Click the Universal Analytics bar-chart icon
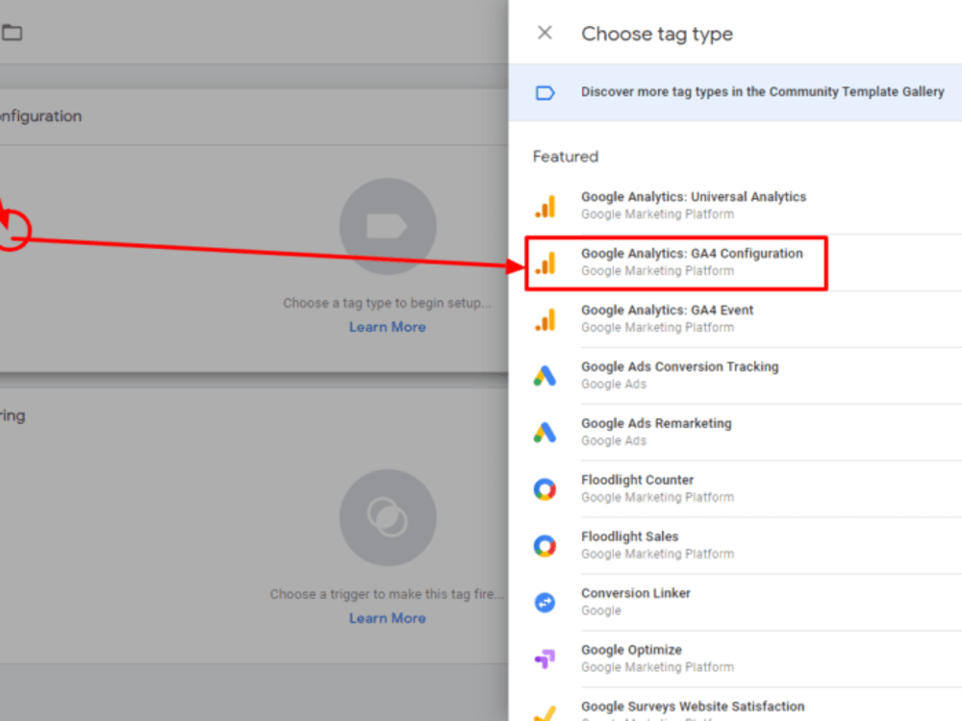Screen dimensions: 962x721 (x=544, y=207)
